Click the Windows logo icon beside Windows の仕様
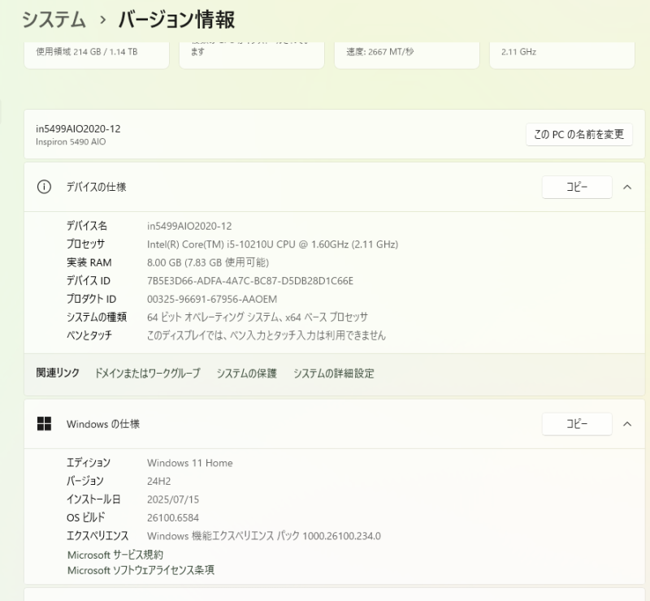 click(x=44, y=424)
